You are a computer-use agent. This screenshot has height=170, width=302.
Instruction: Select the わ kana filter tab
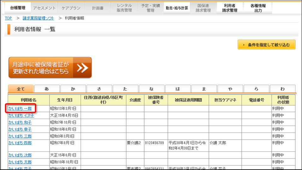[x=282, y=89]
